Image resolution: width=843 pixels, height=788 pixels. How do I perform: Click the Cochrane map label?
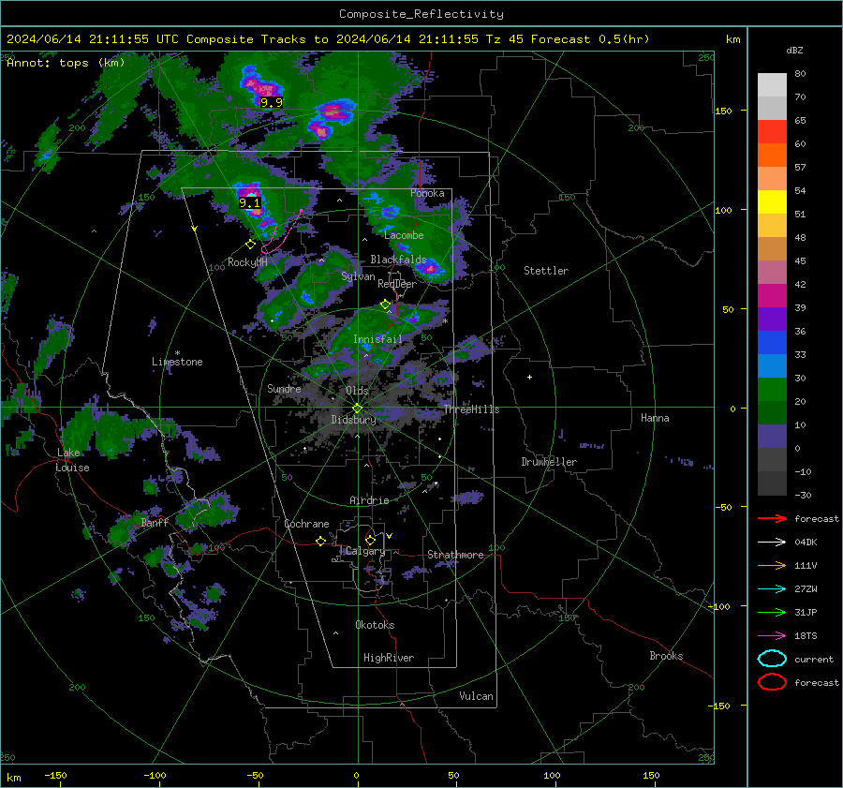[x=306, y=524]
